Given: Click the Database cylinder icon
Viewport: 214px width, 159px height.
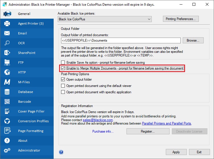Looking at the screenshot, I should 7,92.
